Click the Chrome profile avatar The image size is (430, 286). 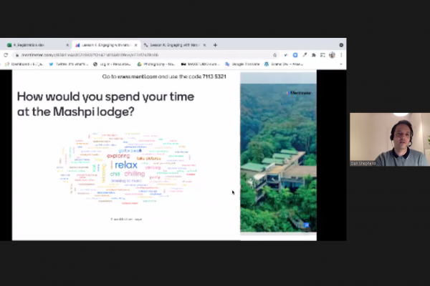point(332,55)
